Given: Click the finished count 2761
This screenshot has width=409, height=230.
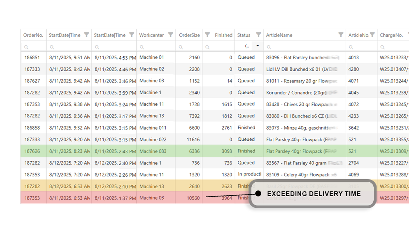Looking at the screenshot, I should pyautogui.click(x=227, y=127).
